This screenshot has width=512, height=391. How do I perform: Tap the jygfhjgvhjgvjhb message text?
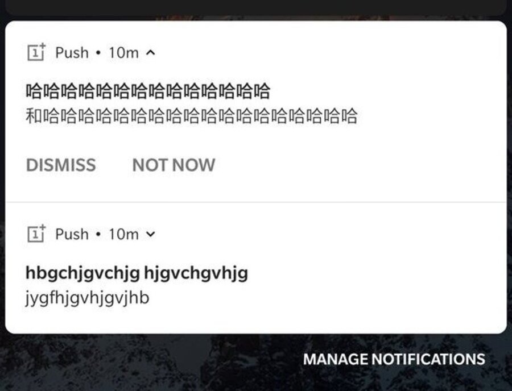coord(88,298)
